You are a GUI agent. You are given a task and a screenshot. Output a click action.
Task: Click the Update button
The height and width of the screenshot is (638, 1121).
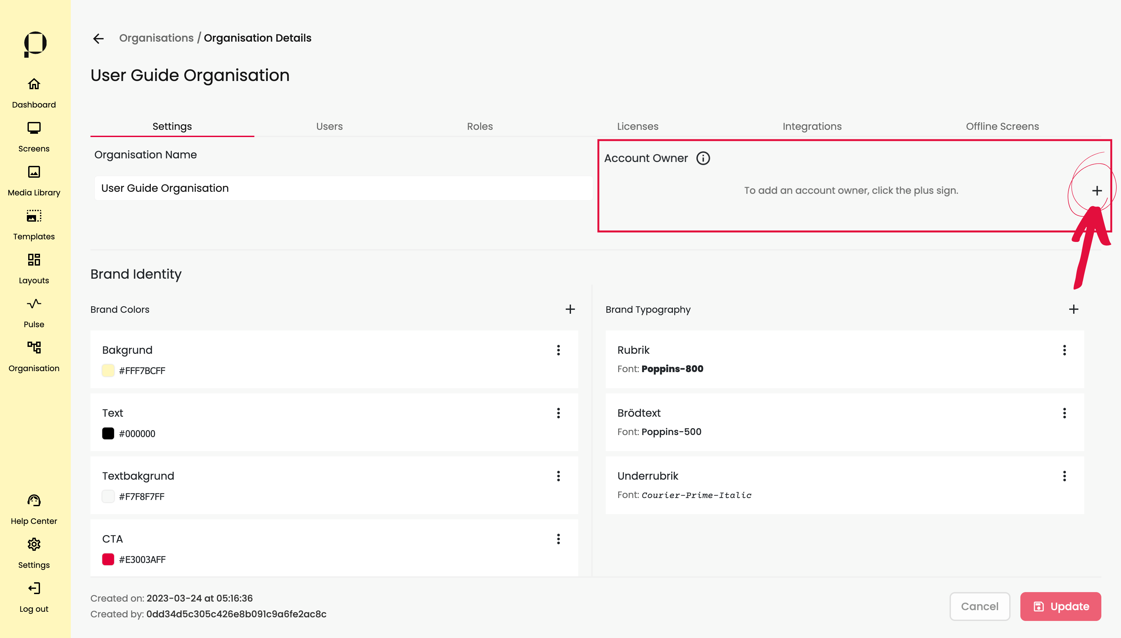[1060, 607]
